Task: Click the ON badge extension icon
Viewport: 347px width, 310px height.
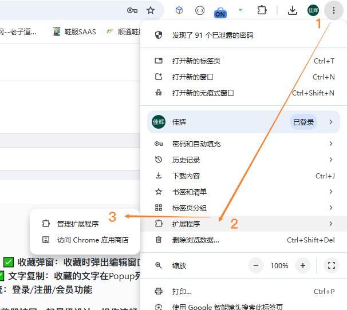Action: 220,12
